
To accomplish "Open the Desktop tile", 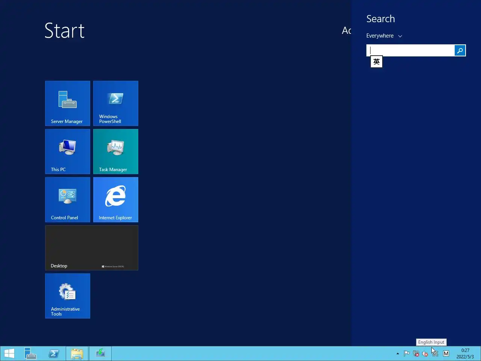I will [x=92, y=248].
